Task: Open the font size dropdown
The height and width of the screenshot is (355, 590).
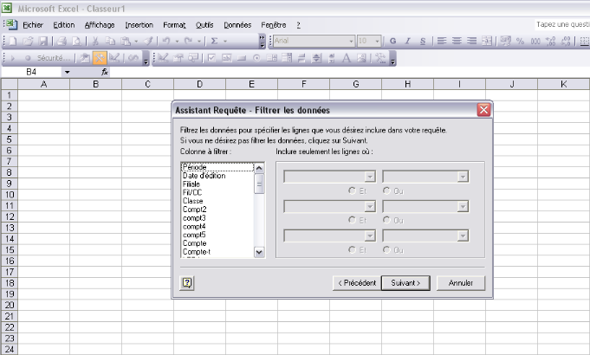Action: (x=376, y=41)
